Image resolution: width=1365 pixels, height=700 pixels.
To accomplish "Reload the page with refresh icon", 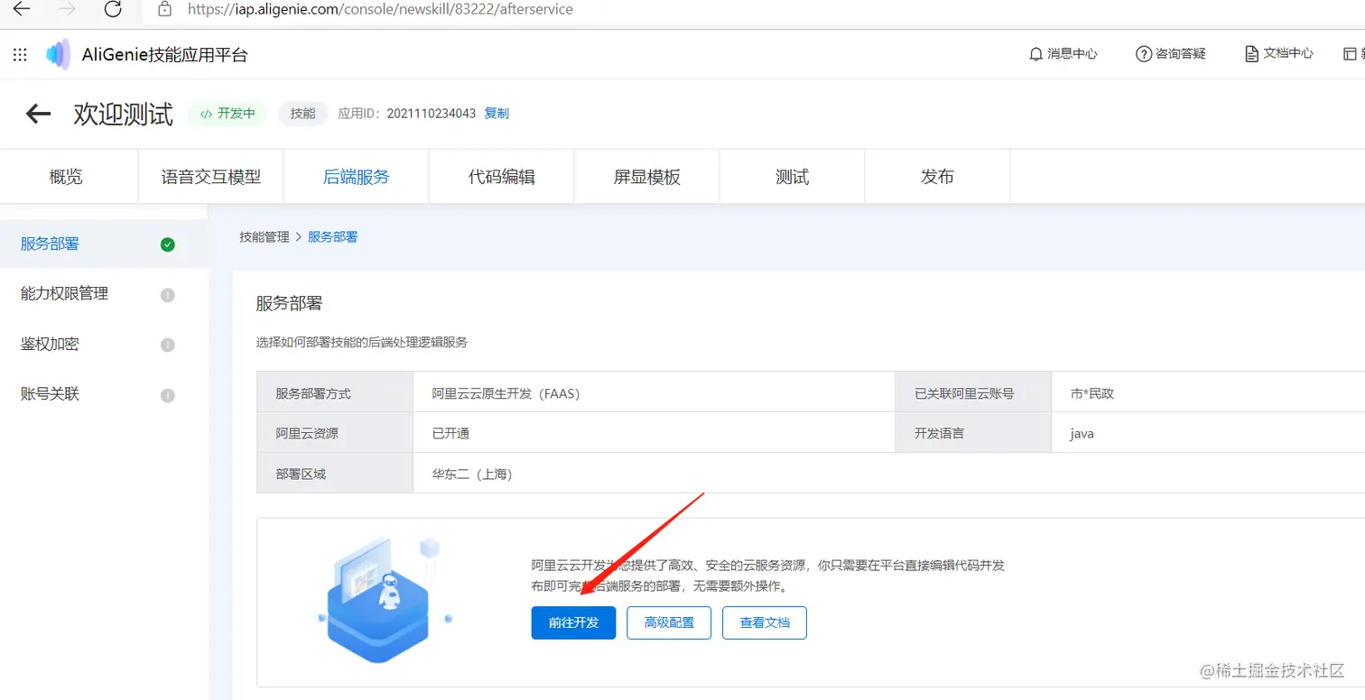I will (x=113, y=9).
